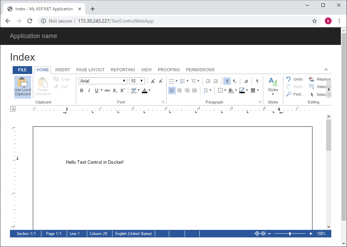Toggle left-to-right text direction
Image resolution: width=347 pixels, height=247 pixels.
point(227,81)
